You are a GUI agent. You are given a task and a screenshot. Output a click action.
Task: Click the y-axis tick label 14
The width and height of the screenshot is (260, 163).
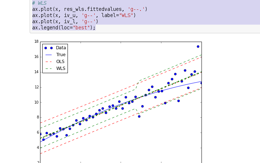[x=36, y=72]
